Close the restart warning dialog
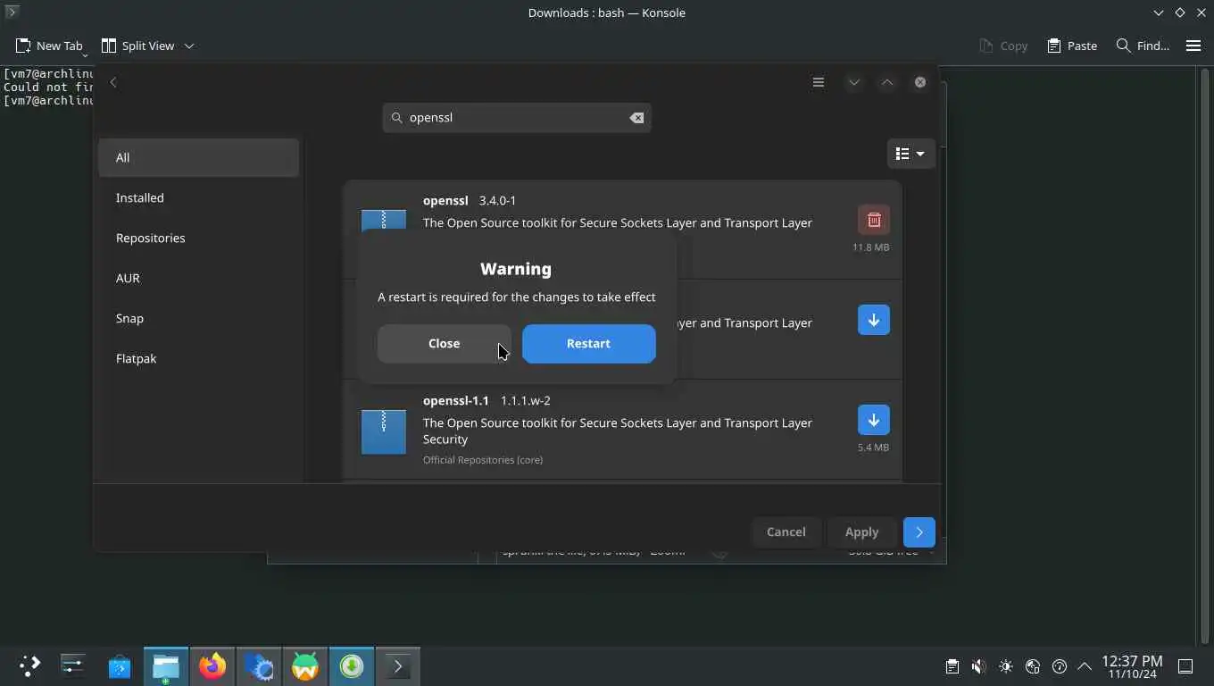Screen dimensions: 1214x686 click(444, 344)
